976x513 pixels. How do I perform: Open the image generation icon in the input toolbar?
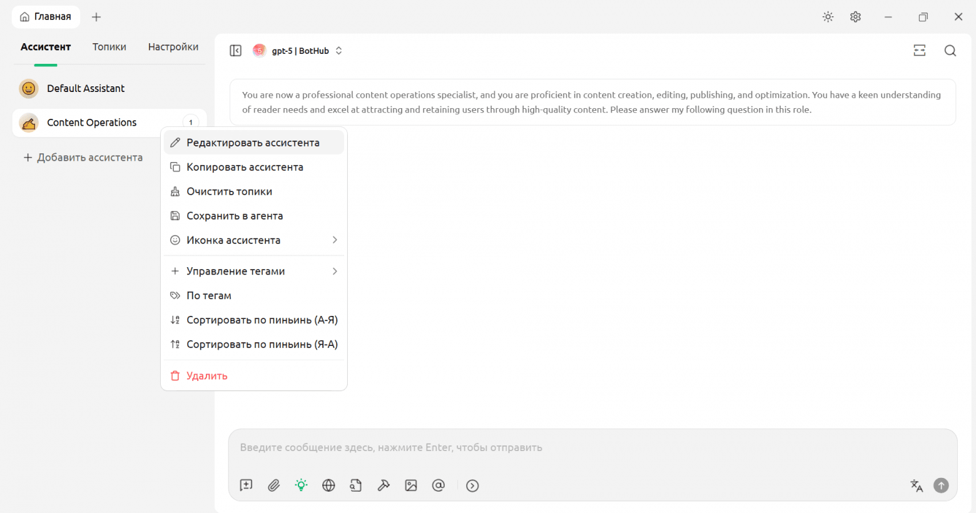(411, 485)
